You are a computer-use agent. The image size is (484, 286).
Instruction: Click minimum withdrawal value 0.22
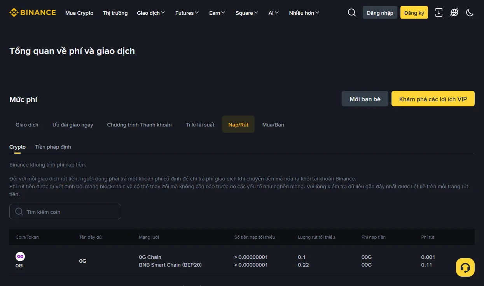[303, 265]
